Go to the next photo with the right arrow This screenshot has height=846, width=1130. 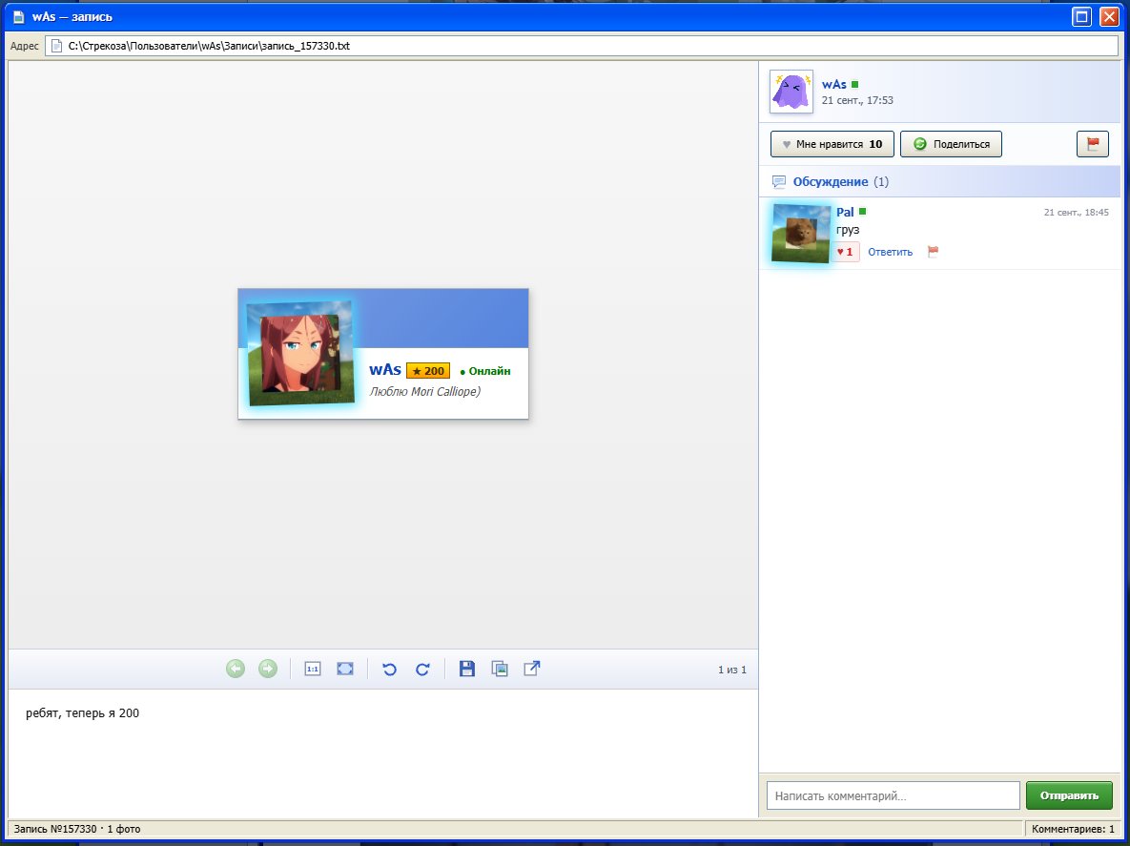point(267,669)
